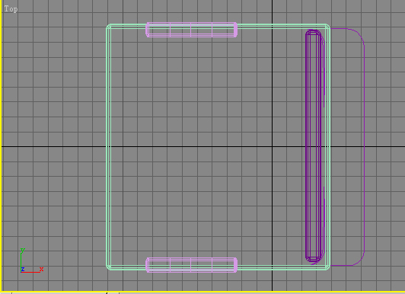Image resolution: width=405 pixels, height=294 pixels.
Task: Select the pink cylinder at top edge
Action: click(x=191, y=30)
